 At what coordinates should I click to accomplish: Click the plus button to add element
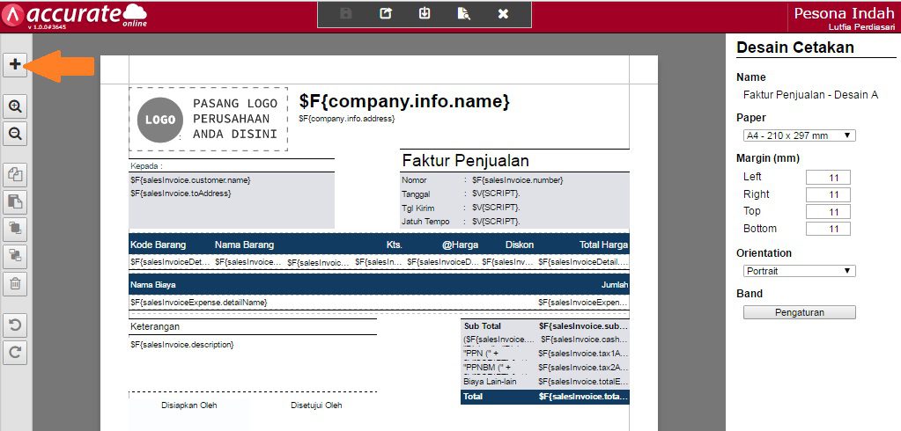click(15, 64)
